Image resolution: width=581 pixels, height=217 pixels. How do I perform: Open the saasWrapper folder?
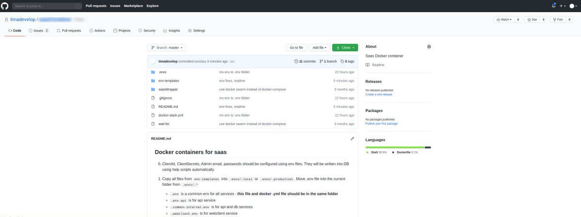tap(168, 89)
